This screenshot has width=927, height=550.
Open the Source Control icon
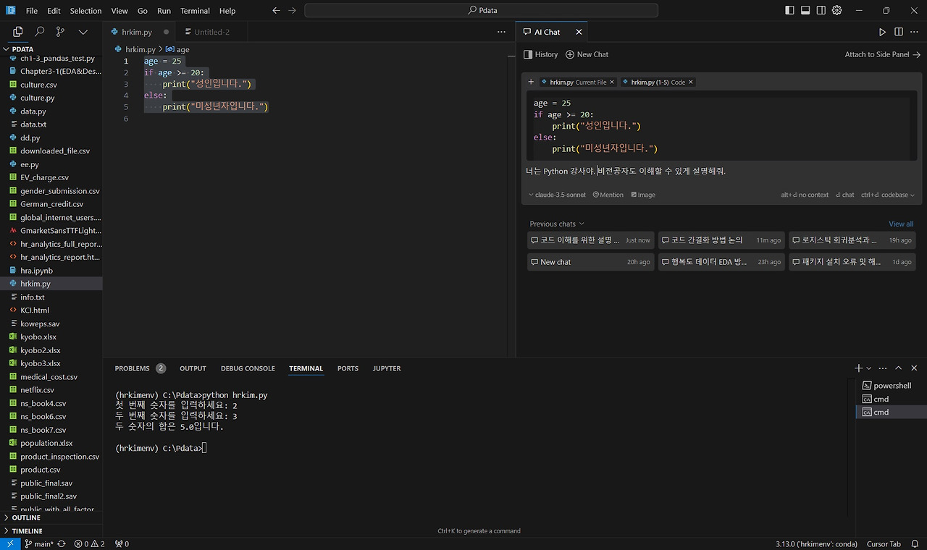tap(61, 32)
